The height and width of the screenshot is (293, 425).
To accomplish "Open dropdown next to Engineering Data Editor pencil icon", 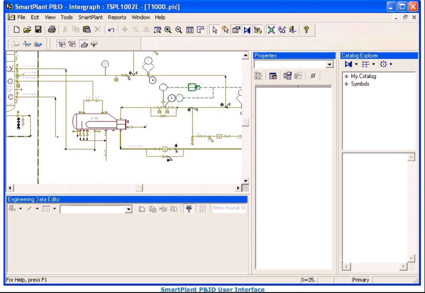I will (x=37, y=209).
